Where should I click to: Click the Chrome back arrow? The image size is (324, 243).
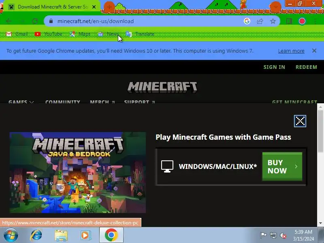9,21
